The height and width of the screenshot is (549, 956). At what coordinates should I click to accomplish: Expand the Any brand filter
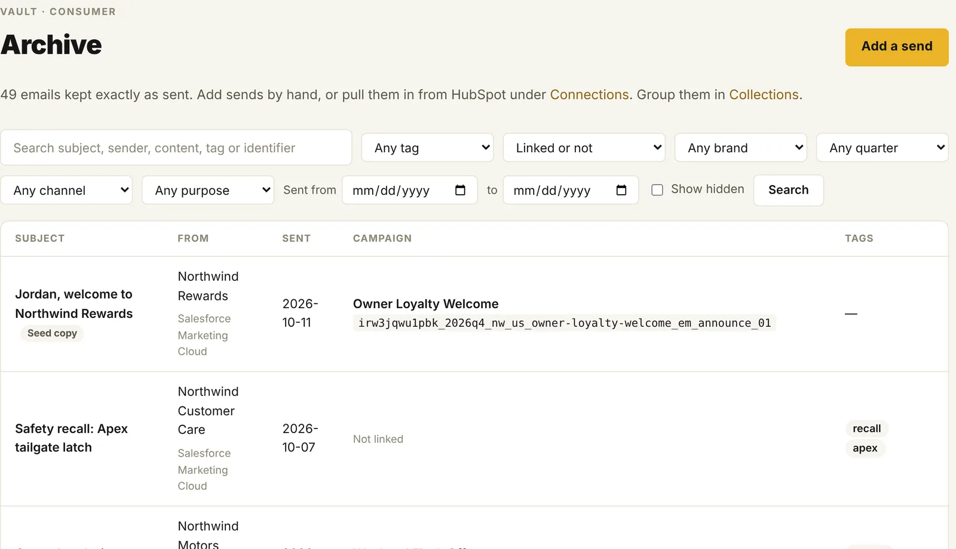point(740,148)
